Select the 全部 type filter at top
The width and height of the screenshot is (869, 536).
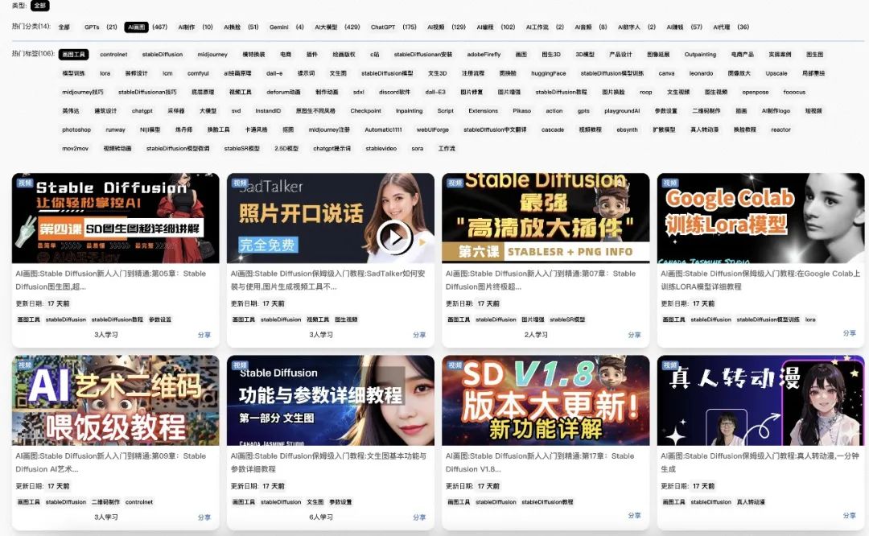(40, 6)
